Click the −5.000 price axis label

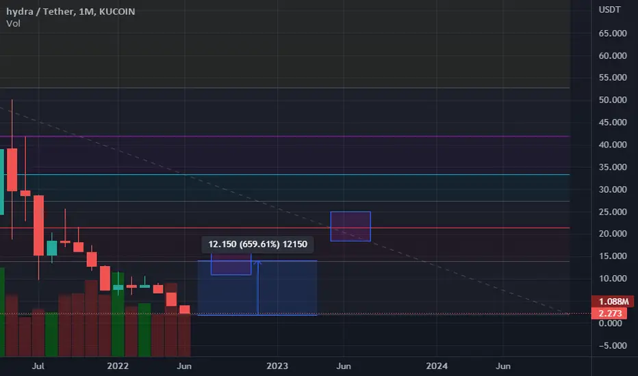click(x=613, y=346)
